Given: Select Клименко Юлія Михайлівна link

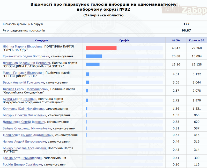Looking at the screenshot, I should coord(23,109).
